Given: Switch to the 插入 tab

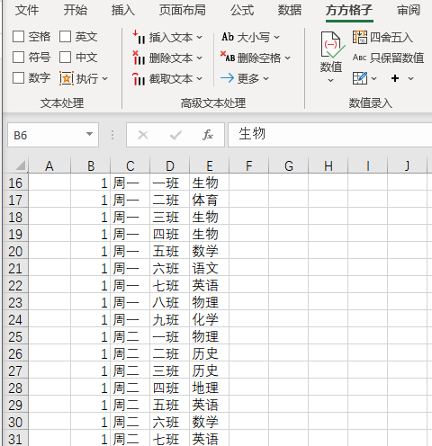Looking at the screenshot, I should coord(123,11).
